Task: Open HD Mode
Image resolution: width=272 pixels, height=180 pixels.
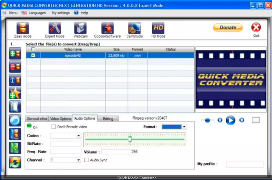Action: (x=158, y=28)
